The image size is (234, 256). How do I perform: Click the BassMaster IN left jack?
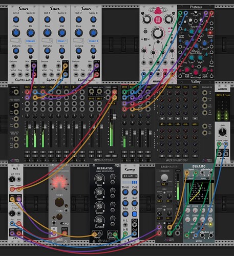tap(159, 227)
